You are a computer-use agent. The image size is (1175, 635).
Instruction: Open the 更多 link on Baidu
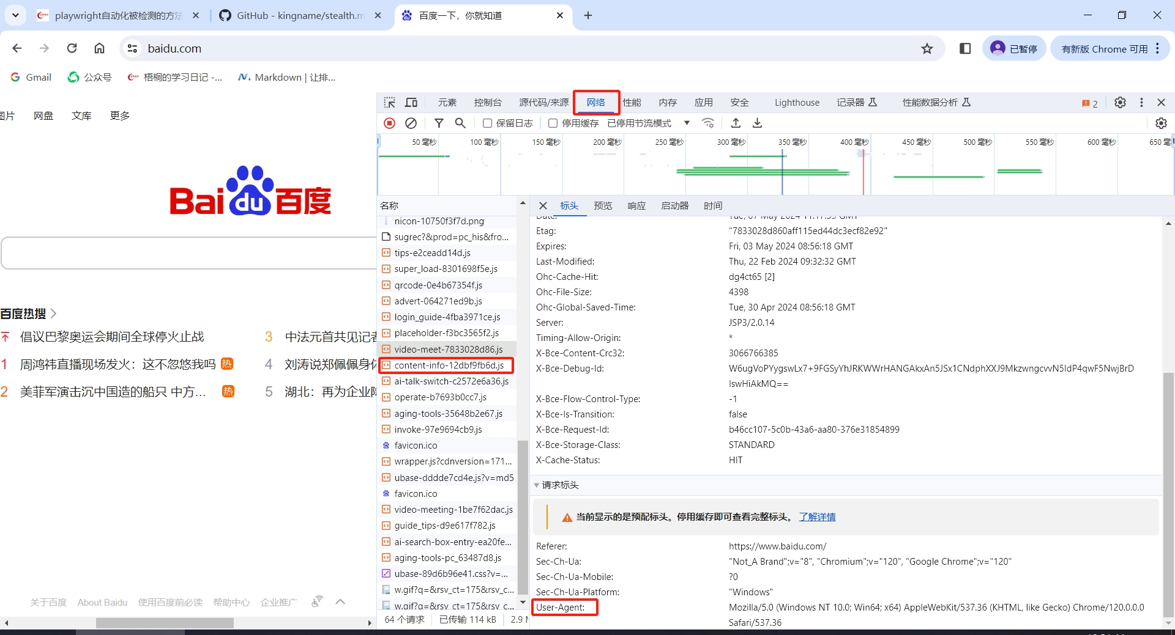[x=120, y=116]
